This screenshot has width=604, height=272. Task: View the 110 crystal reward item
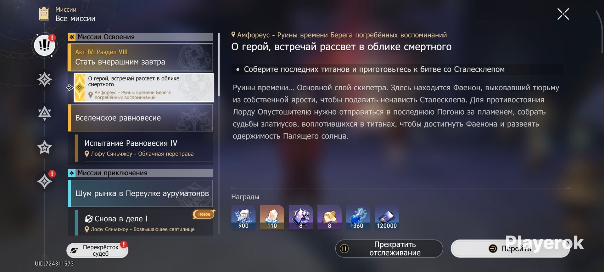(x=272, y=217)
